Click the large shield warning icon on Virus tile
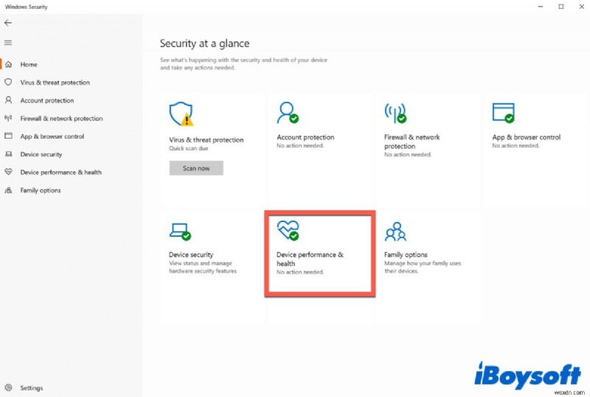Viewport: 590px width, 397px height. click(181, 114)
